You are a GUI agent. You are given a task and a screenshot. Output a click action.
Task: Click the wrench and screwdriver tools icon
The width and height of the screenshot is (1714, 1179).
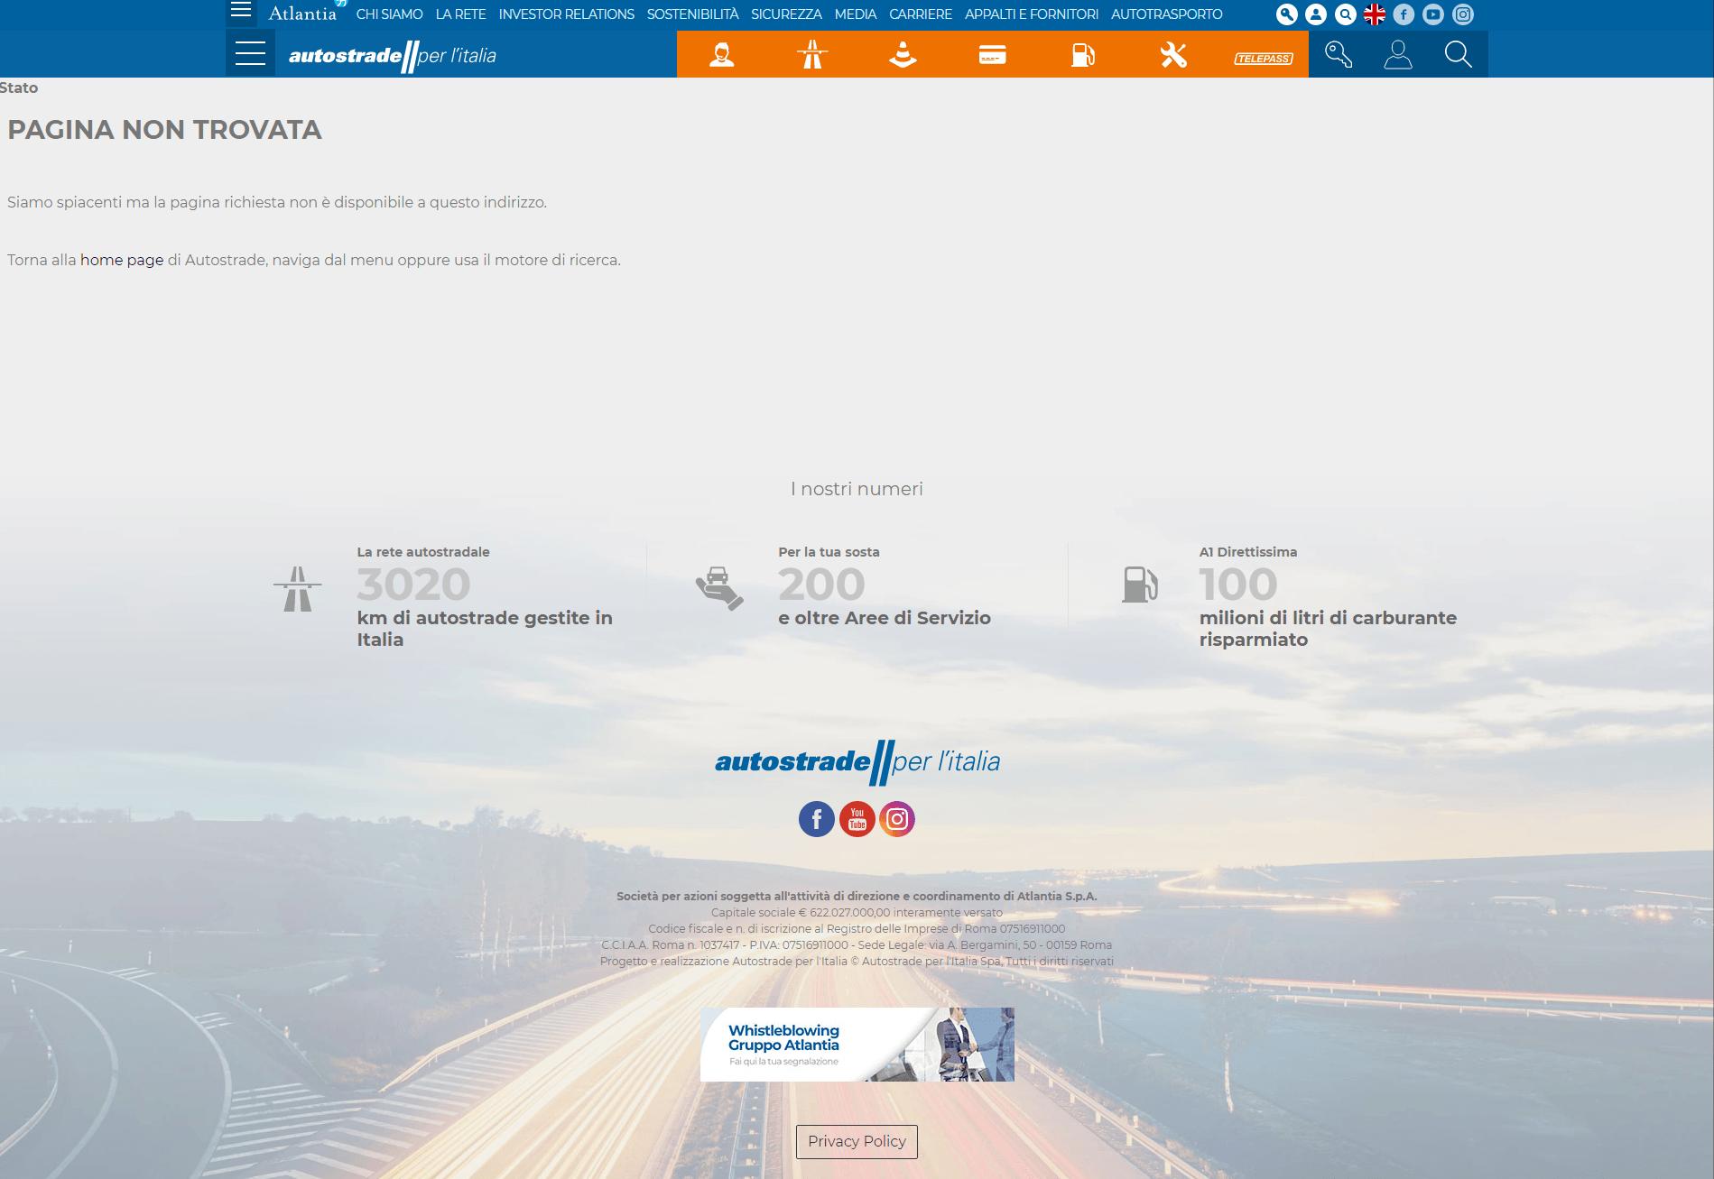(1172, 55)
